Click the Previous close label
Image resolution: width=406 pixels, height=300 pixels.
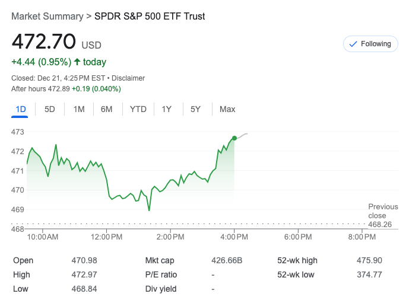(383, 211)
